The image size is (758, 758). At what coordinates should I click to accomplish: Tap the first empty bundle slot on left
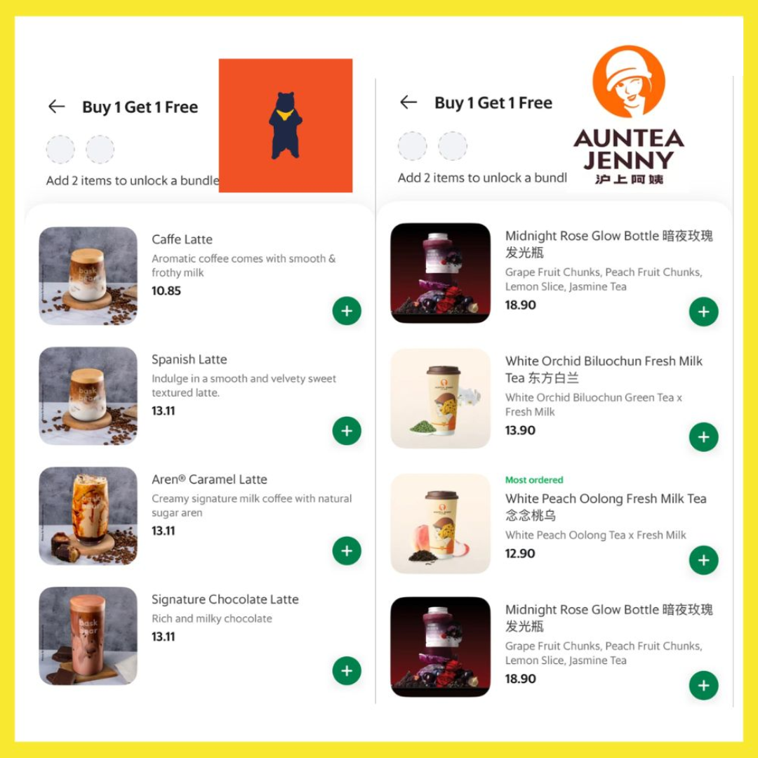[x=60, y=149]
